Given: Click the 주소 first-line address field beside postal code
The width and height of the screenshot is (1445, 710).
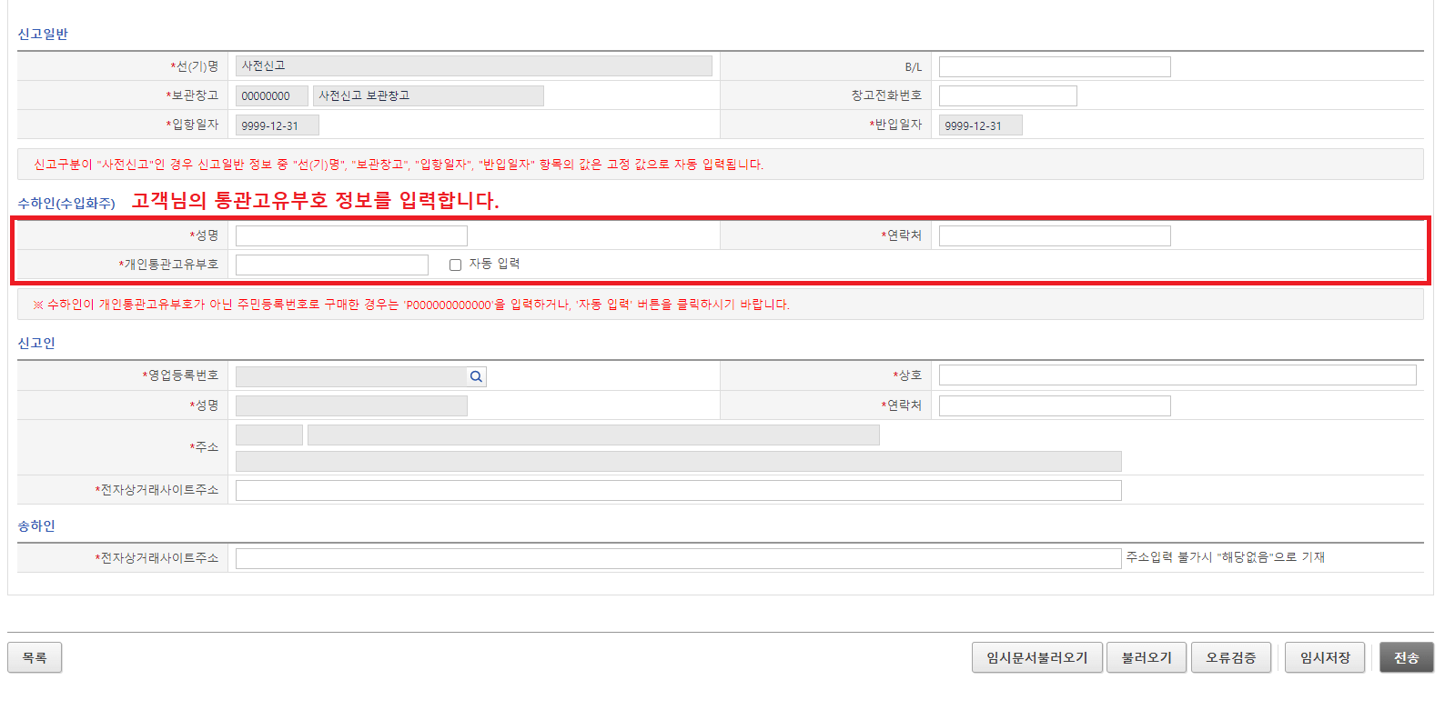Looking at the screenshot, I should point(593,435).
